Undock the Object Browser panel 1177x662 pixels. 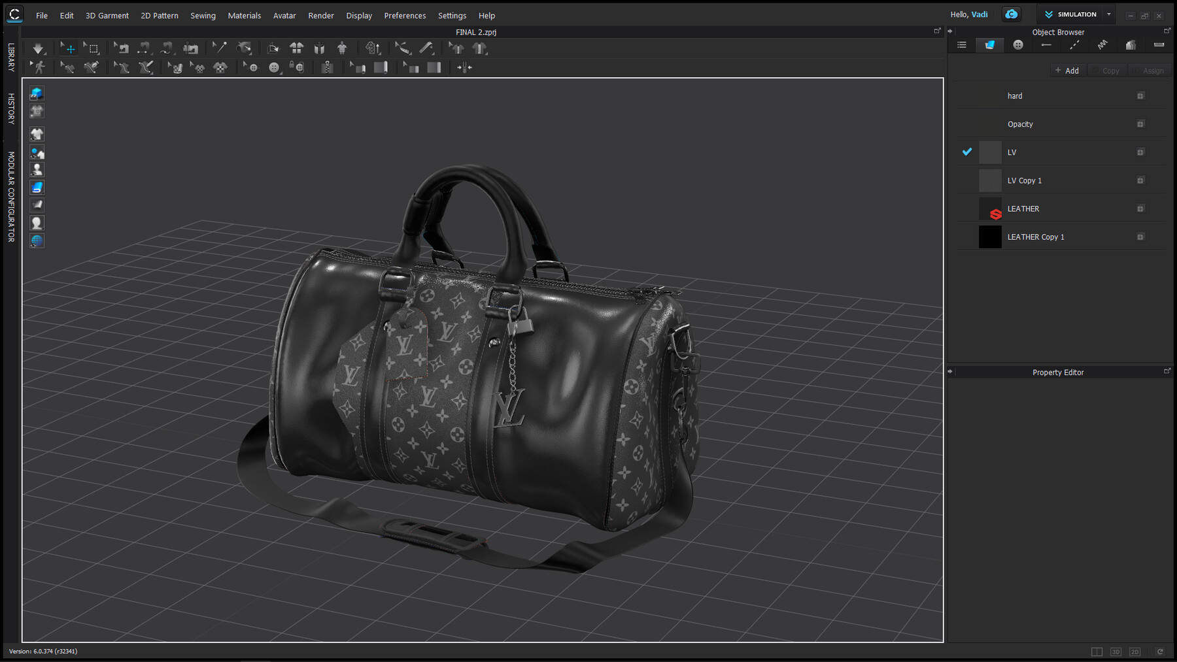(x=1167, y=31)
